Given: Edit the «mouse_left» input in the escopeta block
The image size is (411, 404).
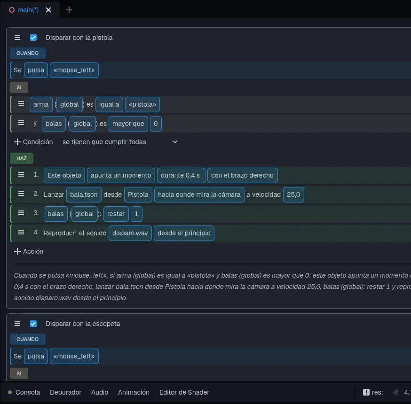Looking at the screenshot, I should pyautogui.click(x=74, y=357).
